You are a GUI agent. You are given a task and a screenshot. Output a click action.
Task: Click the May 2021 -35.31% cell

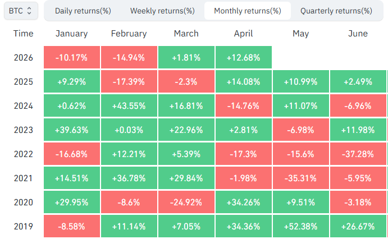click(x=300, y=178)
